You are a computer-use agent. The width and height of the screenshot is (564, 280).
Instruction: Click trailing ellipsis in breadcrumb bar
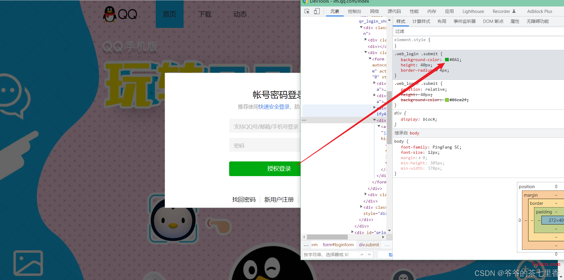pyautogui.click(x=387, y=245)
